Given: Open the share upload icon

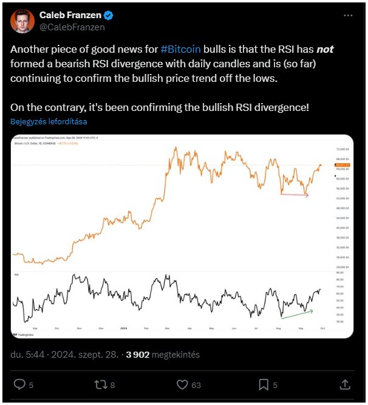Looking at the screenshot, I should [345, 384].
